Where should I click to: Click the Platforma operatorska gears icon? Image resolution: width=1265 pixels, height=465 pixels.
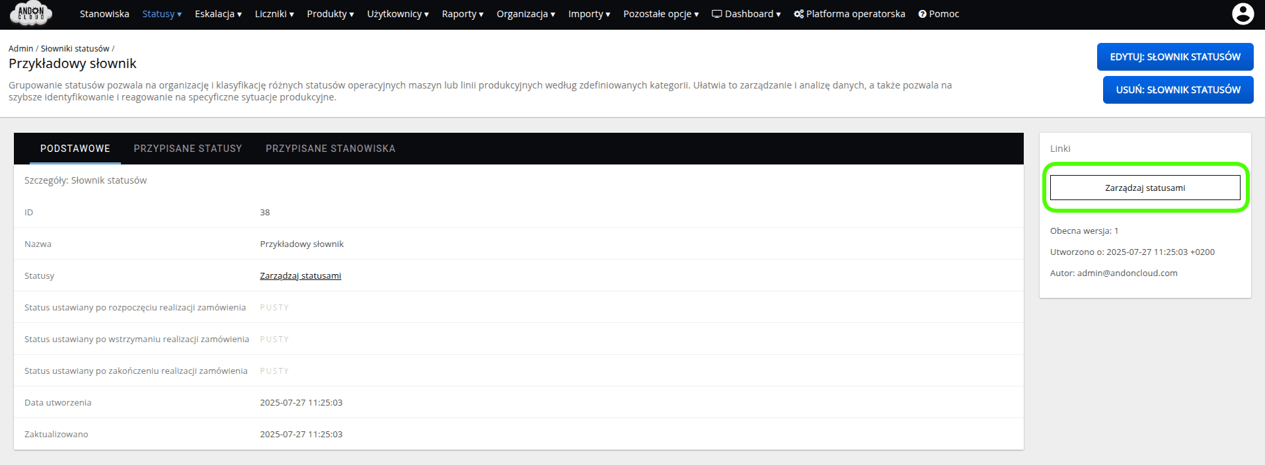click(798, 14)
